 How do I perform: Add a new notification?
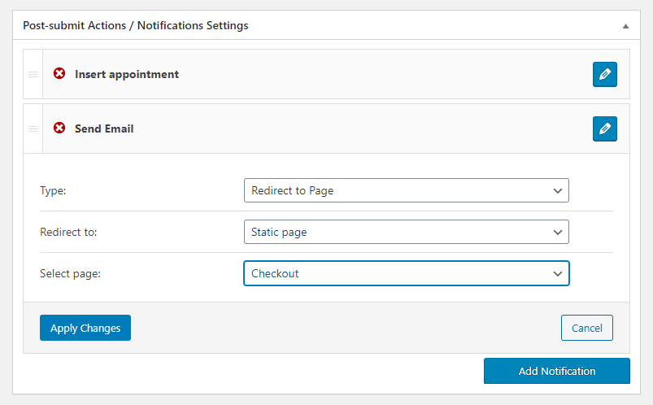coord(557,371)
